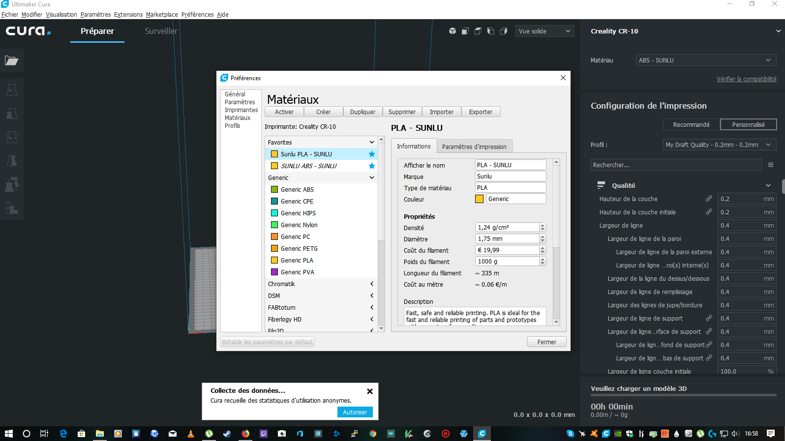Click link icon beside Largeur de ligne de support

709,318
